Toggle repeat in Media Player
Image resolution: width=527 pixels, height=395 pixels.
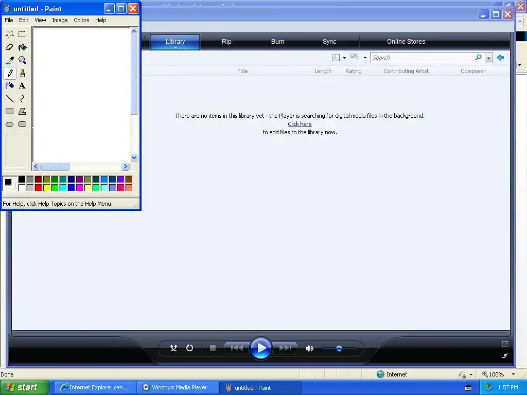[x=189, y=348]
